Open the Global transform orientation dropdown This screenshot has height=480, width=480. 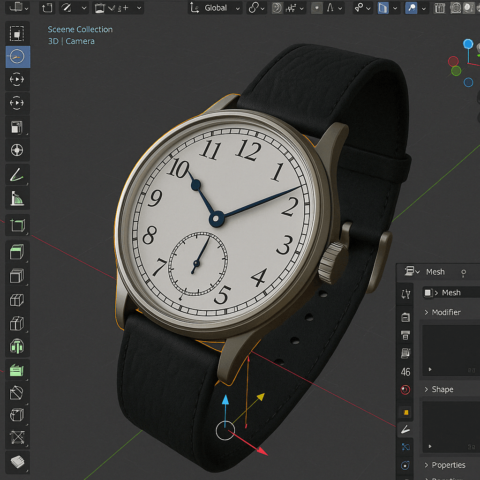click(216, 8)
